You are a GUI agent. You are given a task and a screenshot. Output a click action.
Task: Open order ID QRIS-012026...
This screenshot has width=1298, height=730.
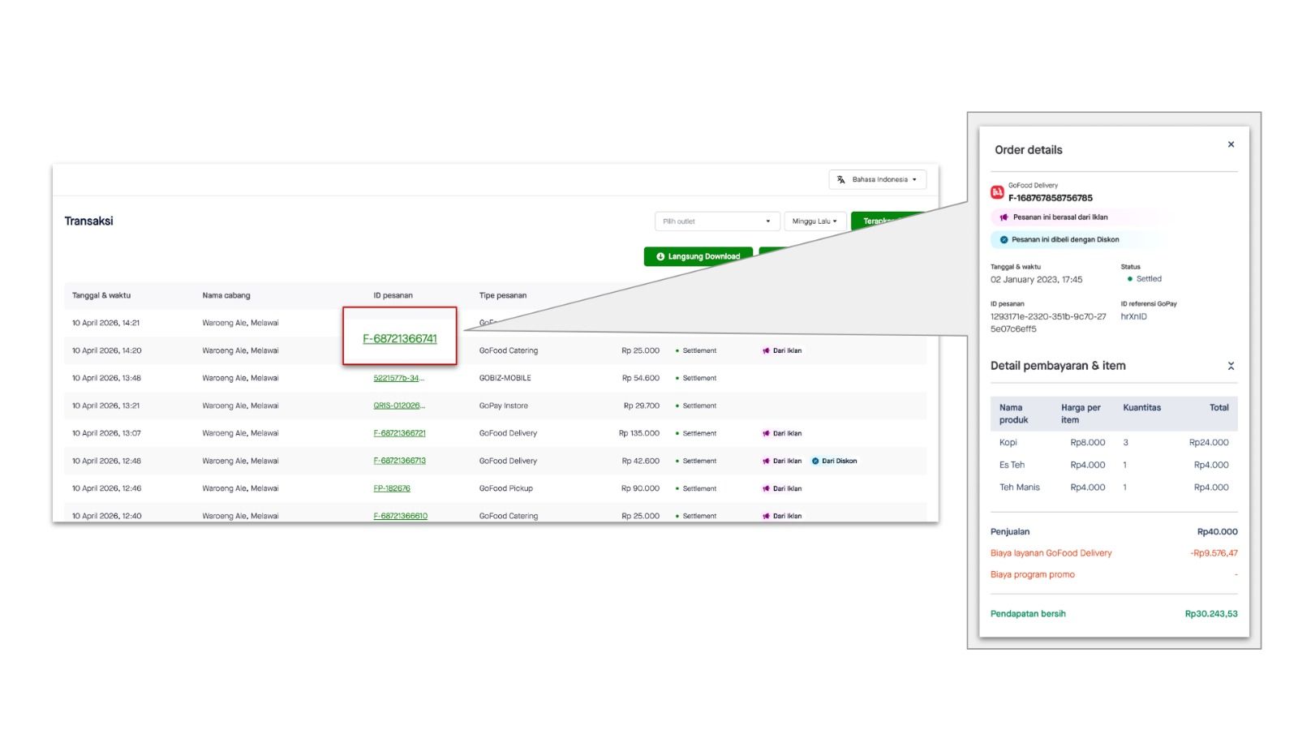coord(399,406)
